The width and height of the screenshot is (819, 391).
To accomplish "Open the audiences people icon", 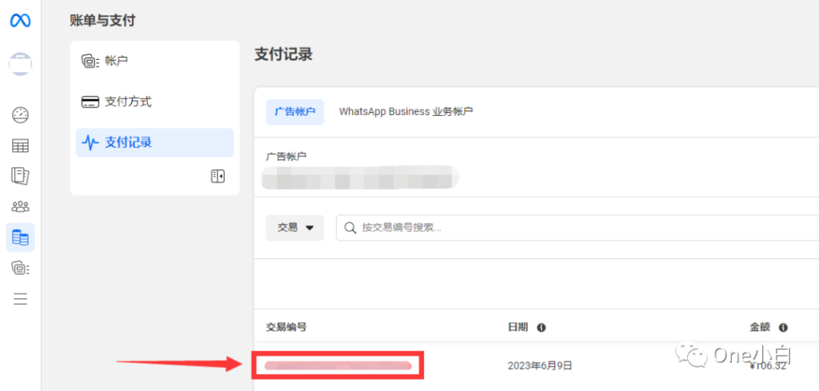I will click(20, 207).
